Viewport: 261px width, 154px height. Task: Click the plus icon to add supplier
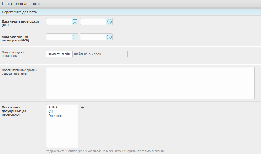coord(83,108)
